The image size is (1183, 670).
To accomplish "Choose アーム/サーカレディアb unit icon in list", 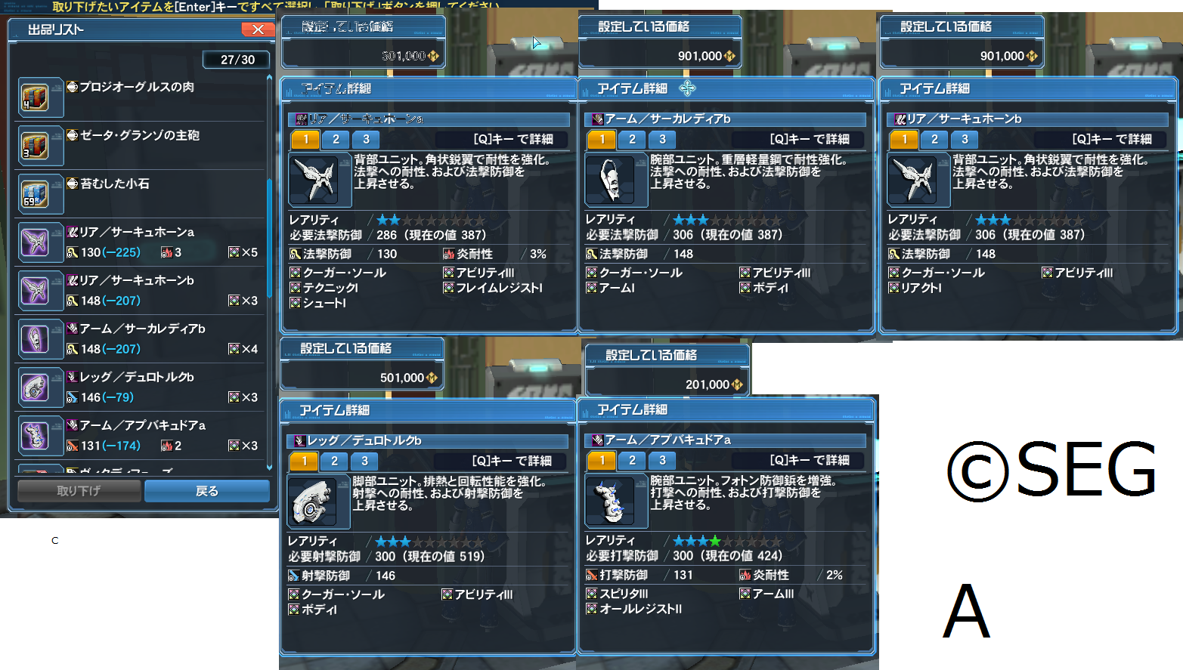I will coord(35,339).
